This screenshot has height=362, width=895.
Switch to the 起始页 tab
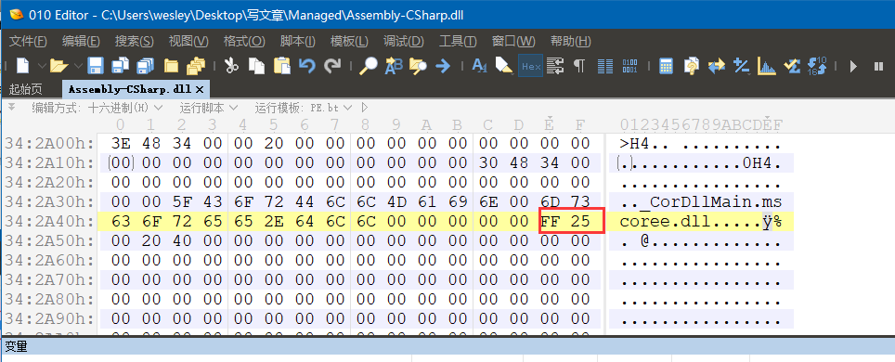[x=26, y=89]
